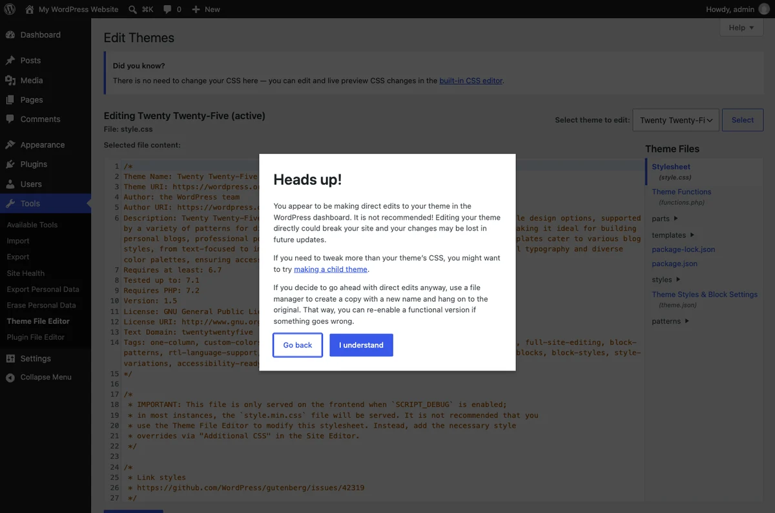Open the Export submenu item

[18, 256]
